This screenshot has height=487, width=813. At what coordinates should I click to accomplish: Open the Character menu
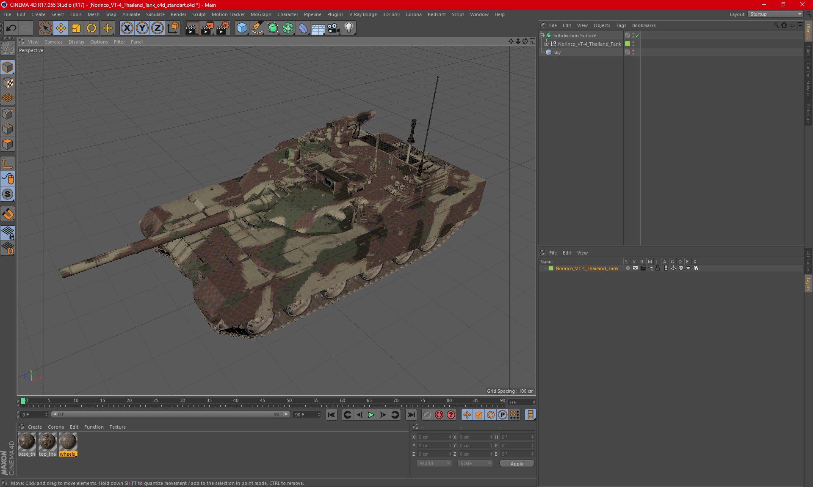[x=288, y=14]
